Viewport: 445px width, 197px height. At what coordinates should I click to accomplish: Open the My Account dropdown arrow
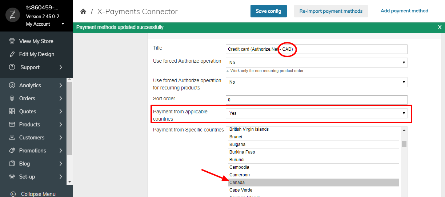point(63,24)
